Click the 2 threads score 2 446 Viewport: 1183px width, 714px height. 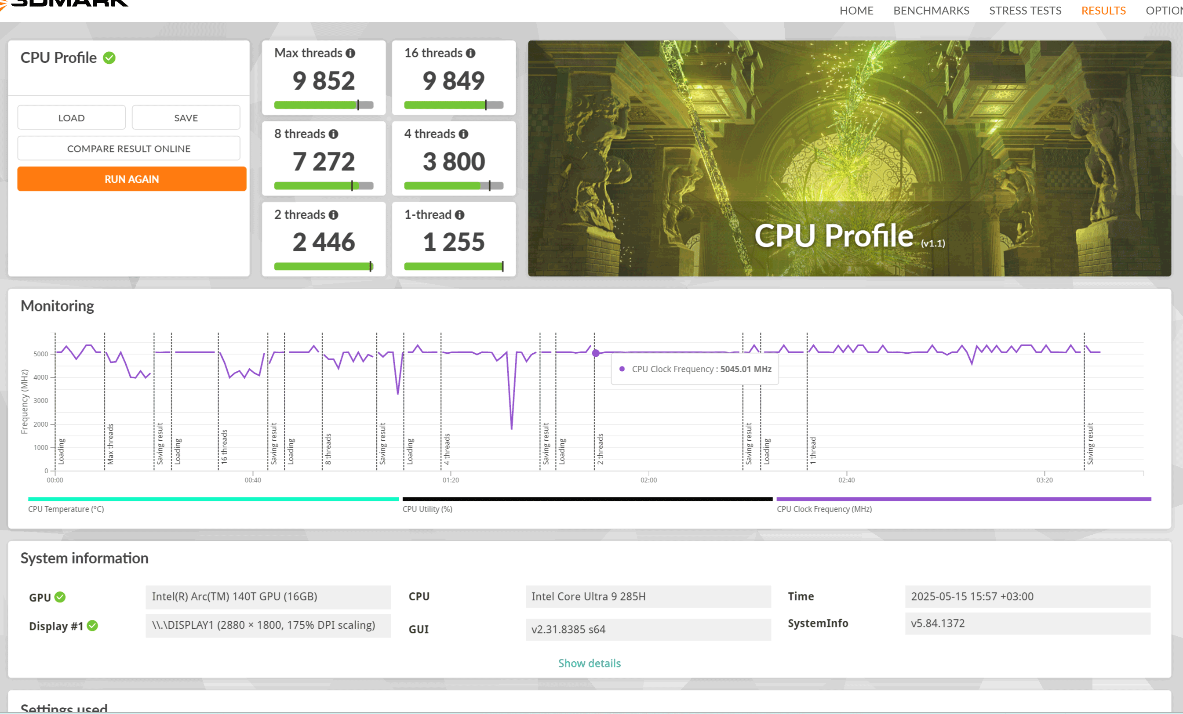pos(324,242)
